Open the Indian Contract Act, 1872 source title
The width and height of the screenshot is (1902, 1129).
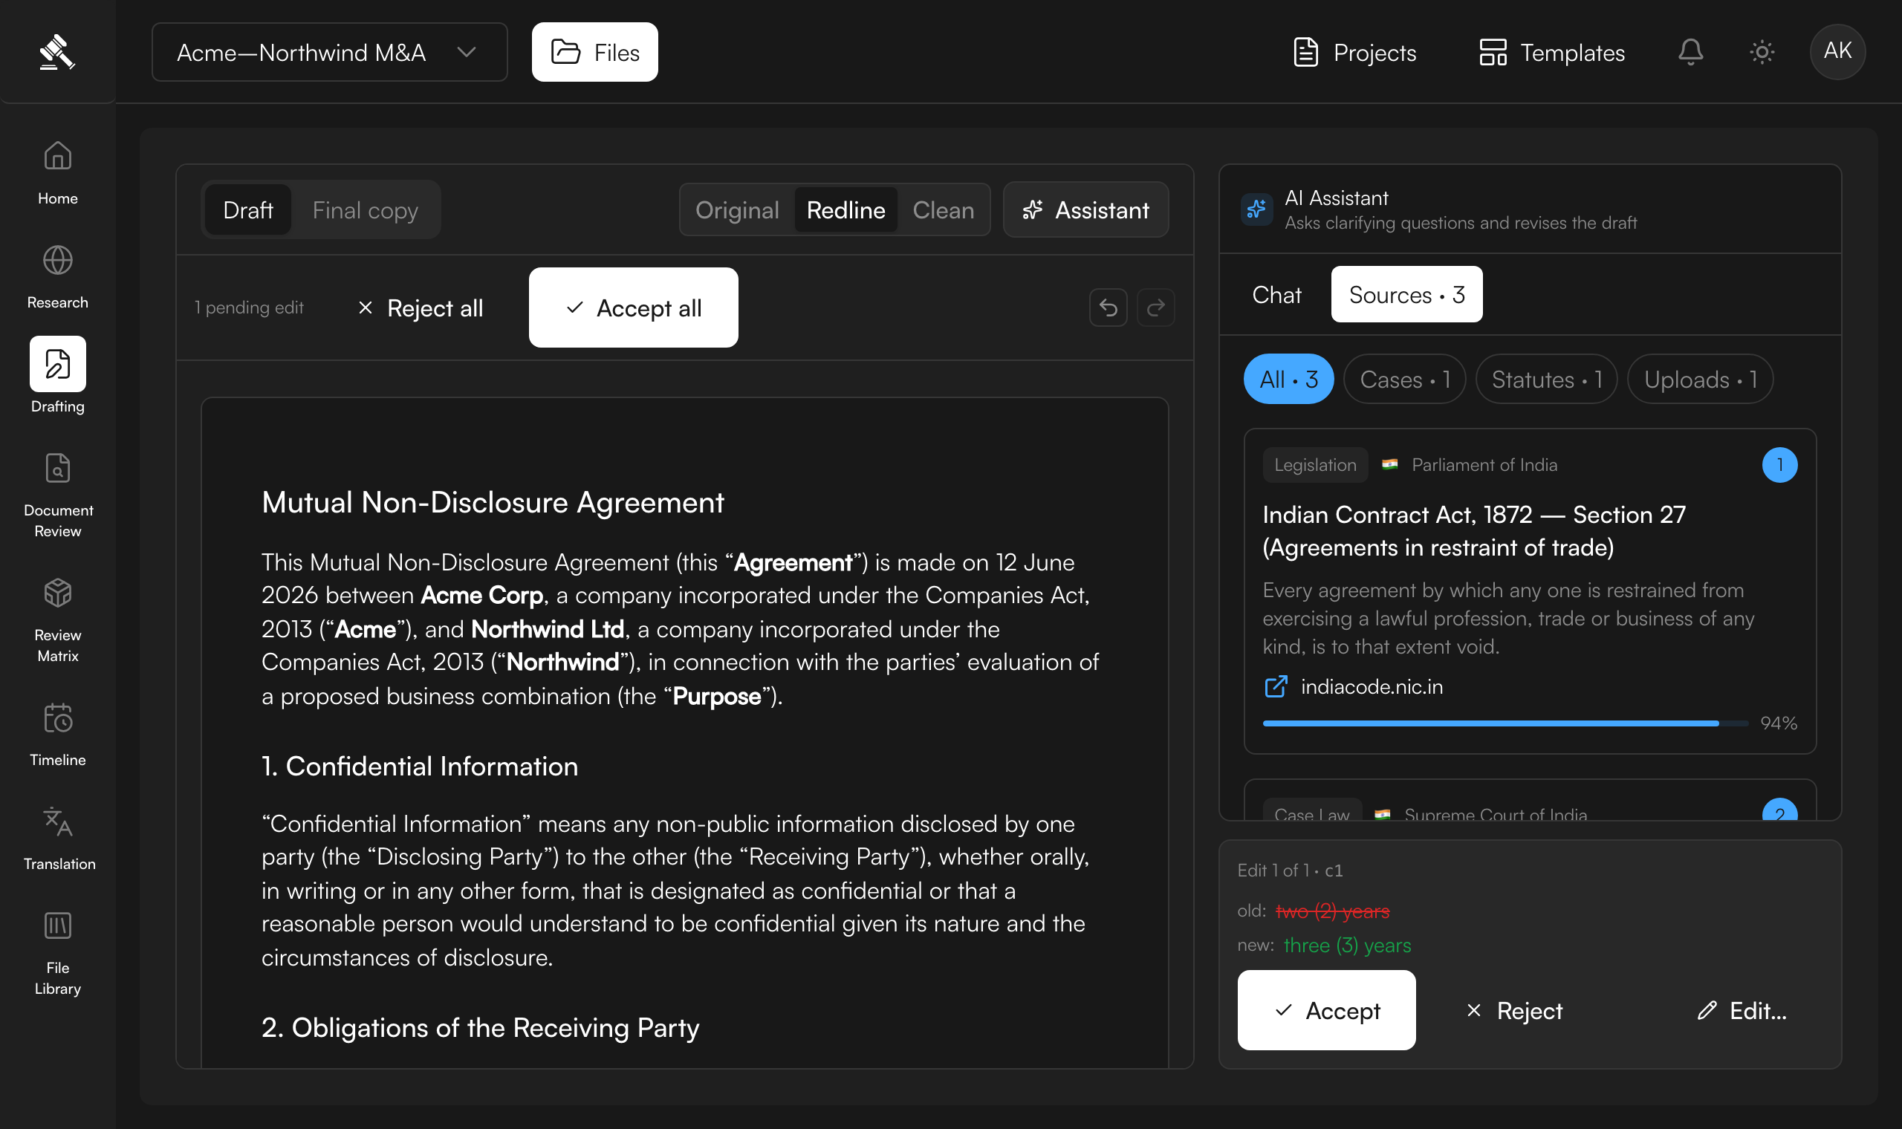(1473, 532)
